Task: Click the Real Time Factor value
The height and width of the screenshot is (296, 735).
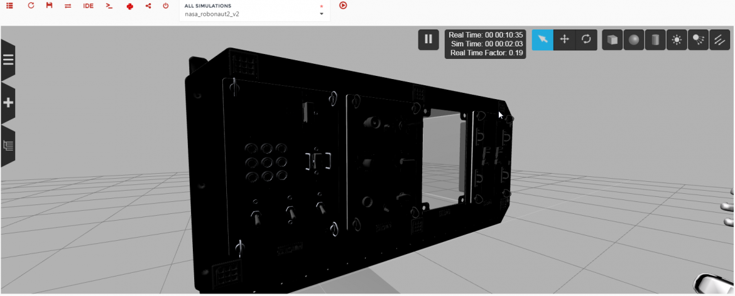Action: coord(516,53)
